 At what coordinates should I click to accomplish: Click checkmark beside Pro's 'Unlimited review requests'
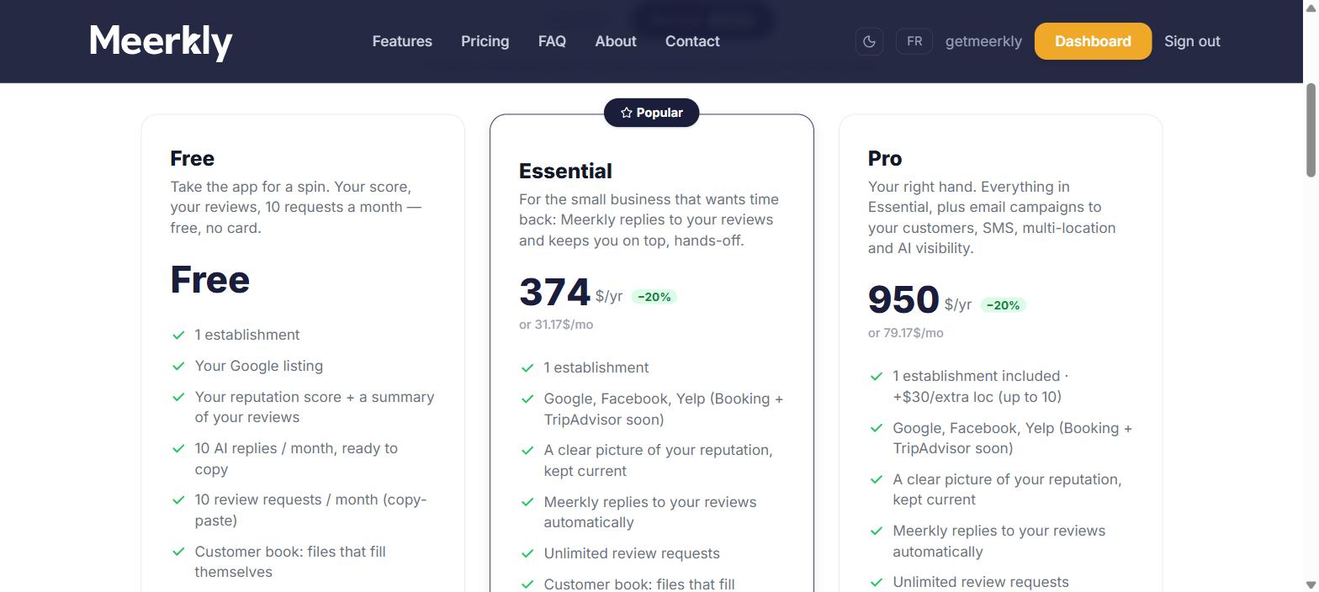(x=877, y=582)
